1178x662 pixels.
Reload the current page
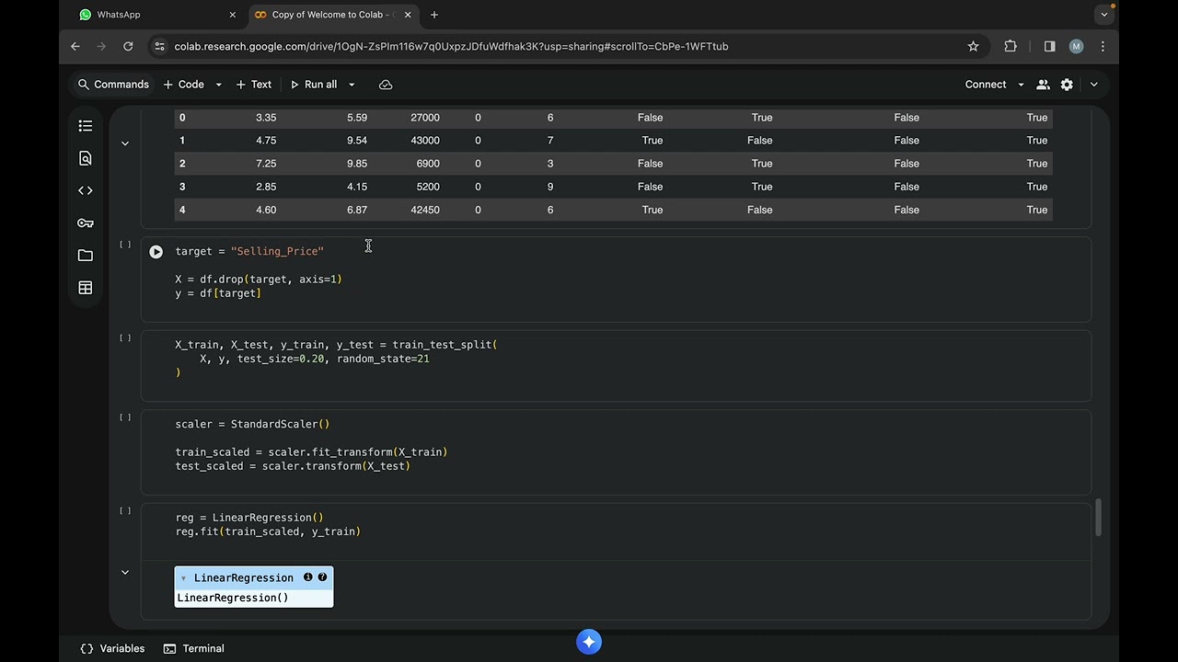coord(128,46)
